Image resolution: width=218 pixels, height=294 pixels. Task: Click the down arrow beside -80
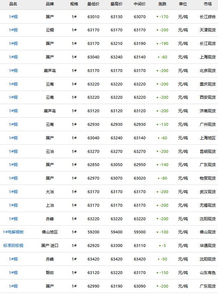[x=159, y=179]
